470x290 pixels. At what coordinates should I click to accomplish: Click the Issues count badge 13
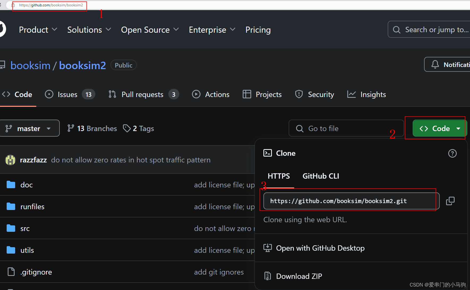coord(89,94)
